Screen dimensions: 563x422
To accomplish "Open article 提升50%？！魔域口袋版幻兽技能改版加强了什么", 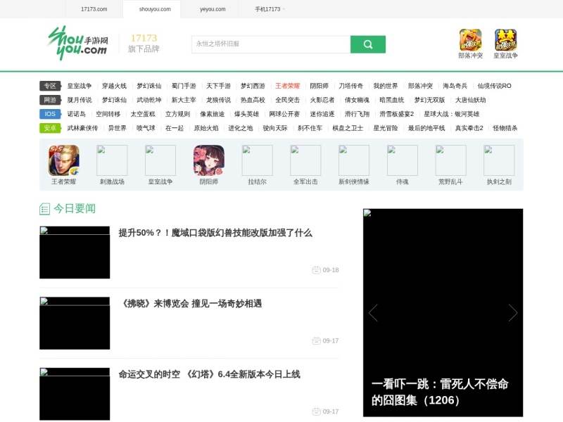I will click(215, 233).
